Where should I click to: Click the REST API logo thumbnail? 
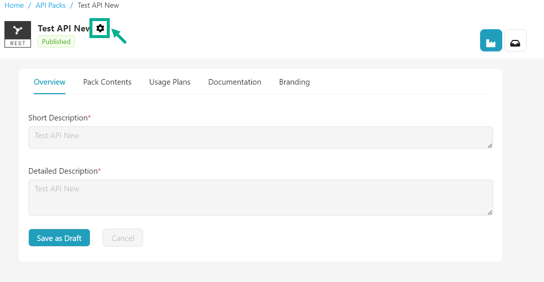coord(18,34)
